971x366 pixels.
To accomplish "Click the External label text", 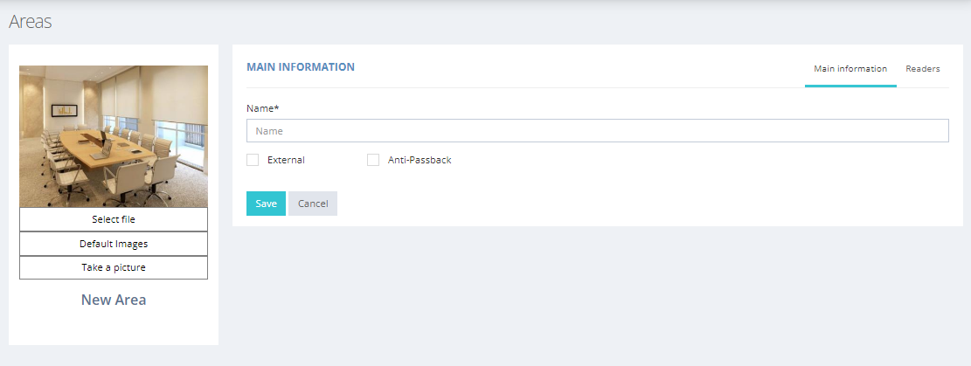I will pyautogui.click(x=286, y=160).
